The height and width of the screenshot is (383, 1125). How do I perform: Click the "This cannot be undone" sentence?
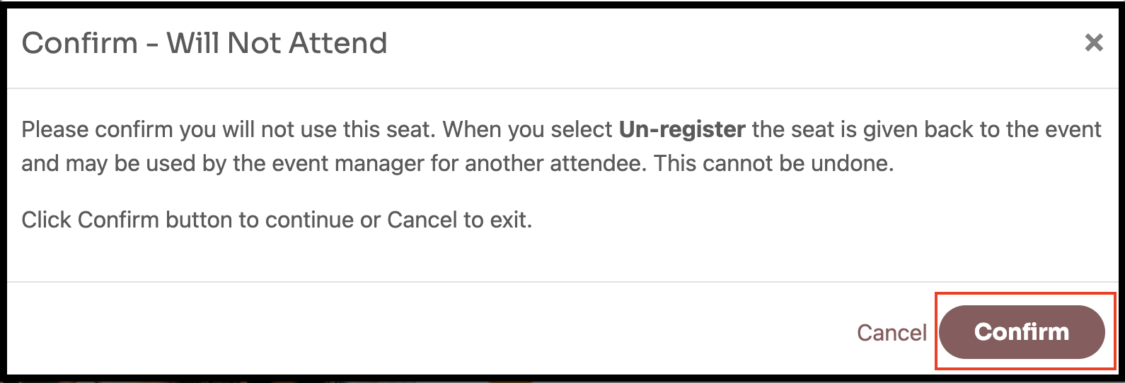(x=774, y=164)
